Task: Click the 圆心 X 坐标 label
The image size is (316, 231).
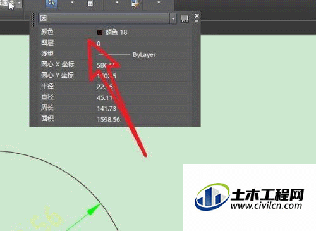Action: click(58, 64)
